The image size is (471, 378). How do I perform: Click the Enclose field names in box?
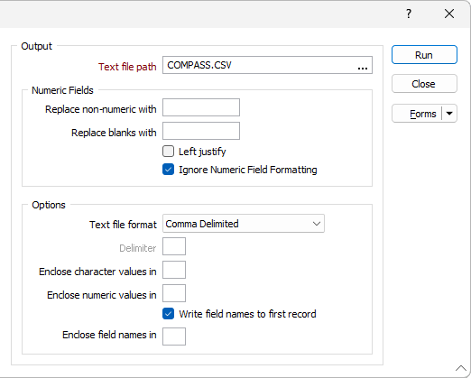coord(174,337)
